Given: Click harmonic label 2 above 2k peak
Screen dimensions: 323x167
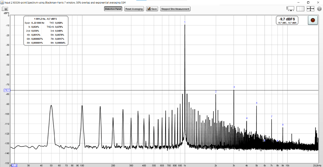Looking at the screenshot, I should pos(216,91).
